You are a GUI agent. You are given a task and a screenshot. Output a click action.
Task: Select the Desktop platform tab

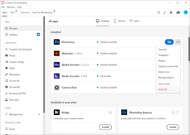click(102, 21)
